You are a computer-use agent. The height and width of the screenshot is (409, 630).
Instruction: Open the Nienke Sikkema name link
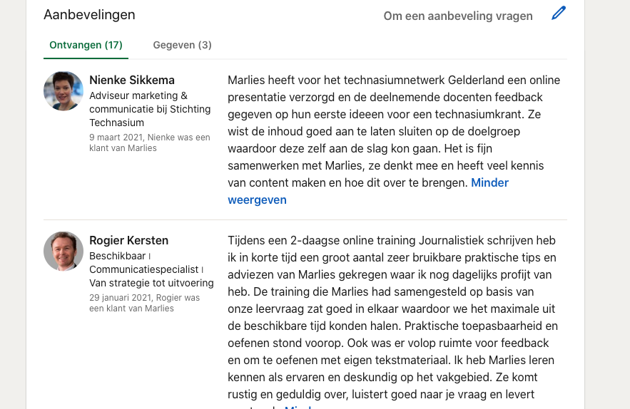132,80
